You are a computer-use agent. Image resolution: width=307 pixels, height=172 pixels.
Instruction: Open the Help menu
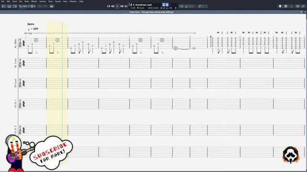pyautogui.click(x=81, y=1)
